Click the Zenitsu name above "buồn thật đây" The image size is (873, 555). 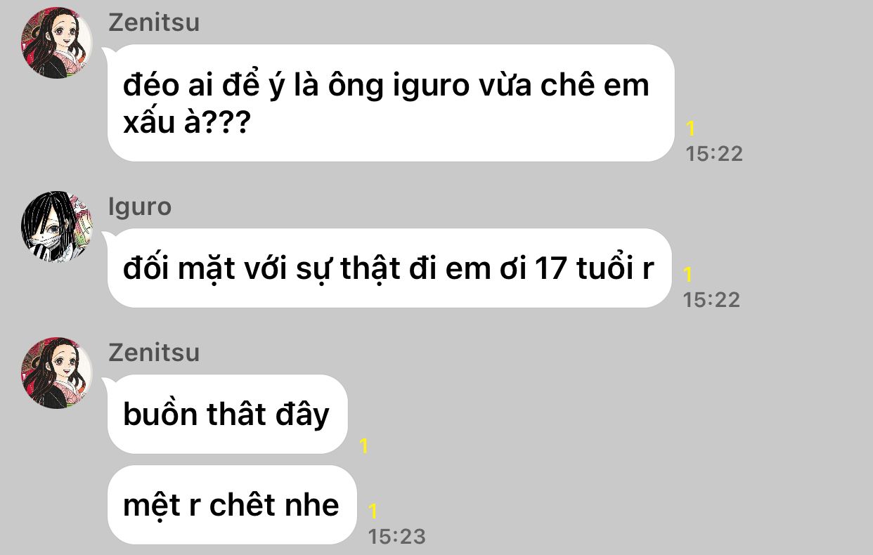tap(154, 352)
